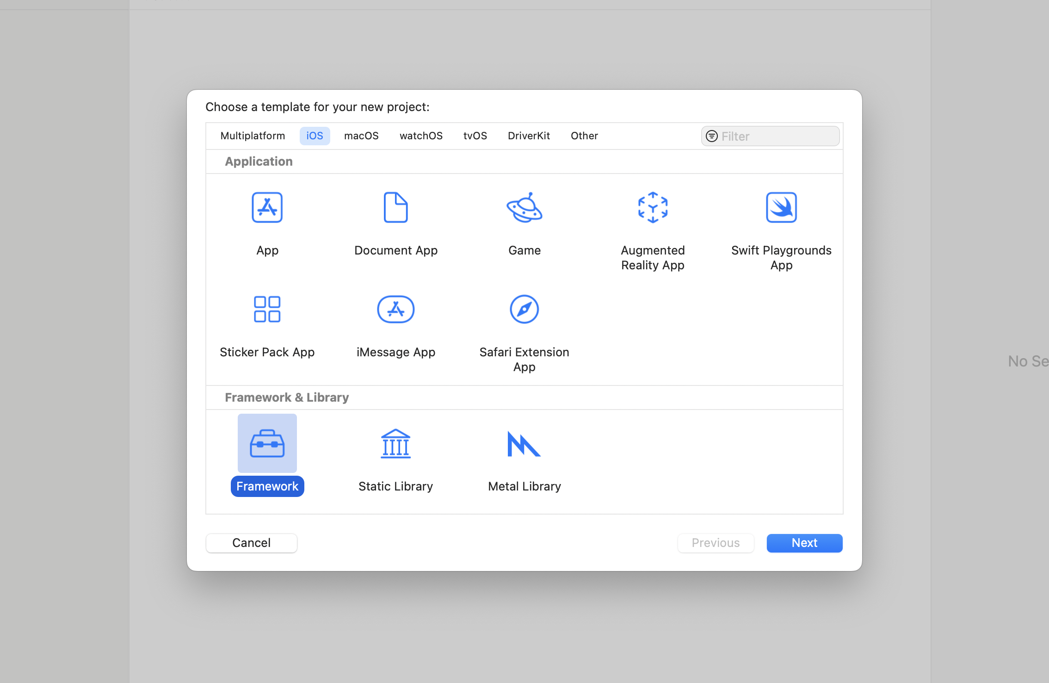Click the Next button

804,543
